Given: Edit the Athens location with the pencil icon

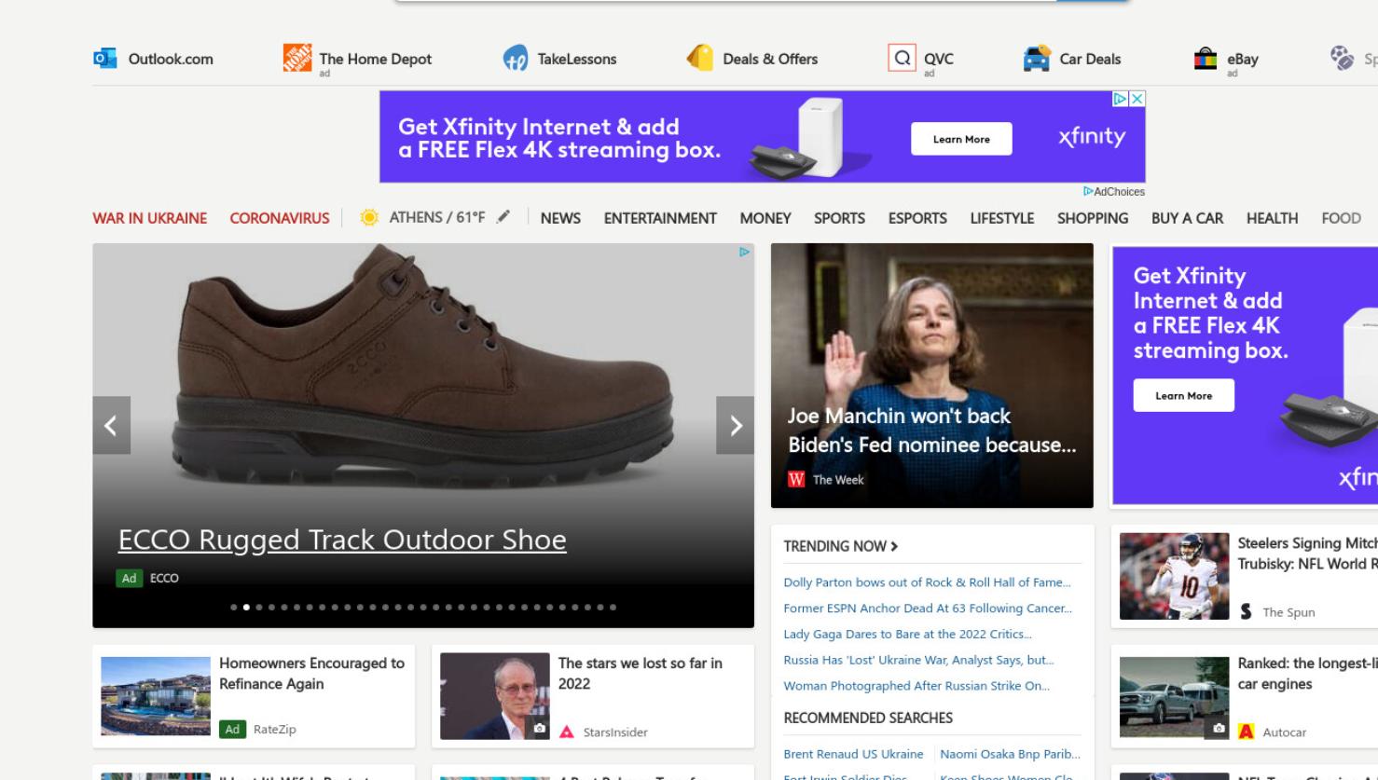Looking at the screenshot, I should pos(503,216).
